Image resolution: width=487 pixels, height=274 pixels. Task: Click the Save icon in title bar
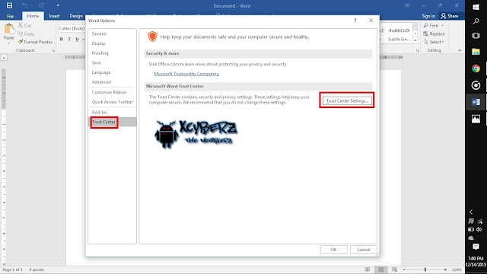tap(10, 5)
